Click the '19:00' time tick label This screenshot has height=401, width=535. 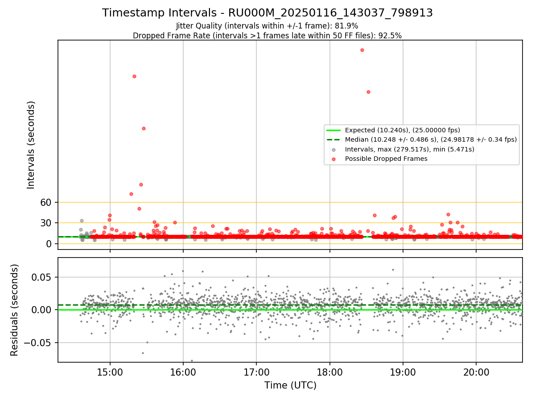pos(403,372)
